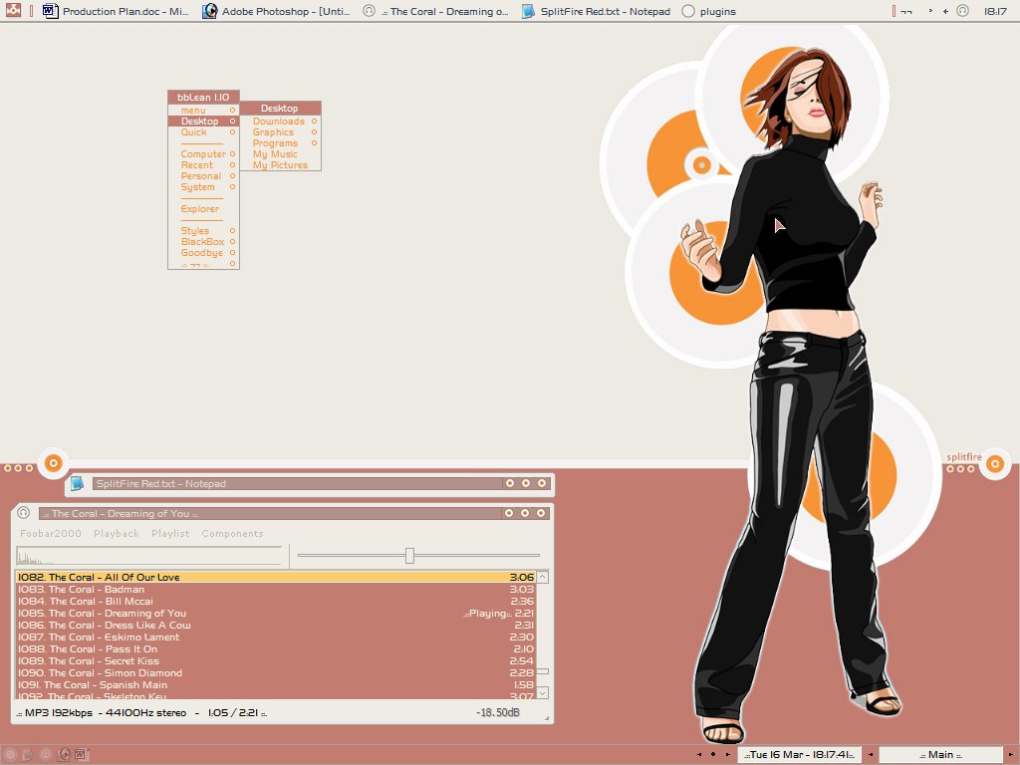Select track 1082 All Of Our Love
This screenshot has height=765, width=1020.
tap(276, 577)
